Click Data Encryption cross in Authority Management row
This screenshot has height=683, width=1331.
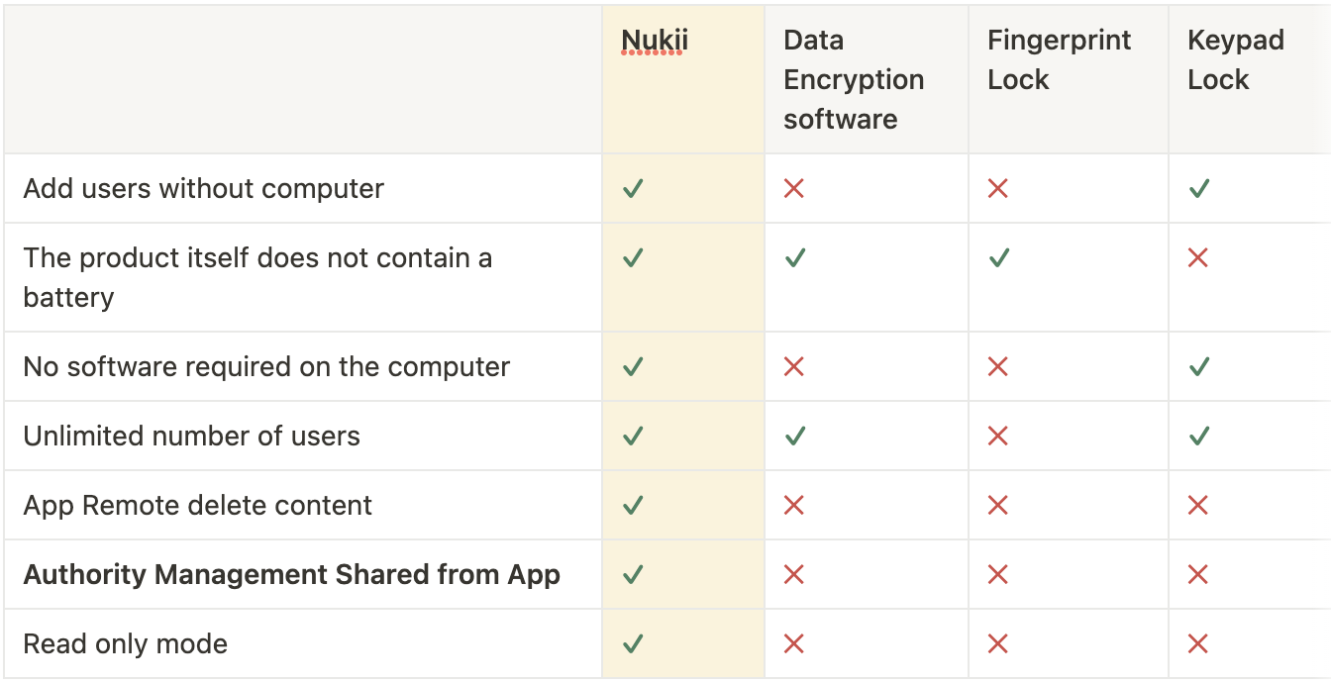(x=794, y=574)
